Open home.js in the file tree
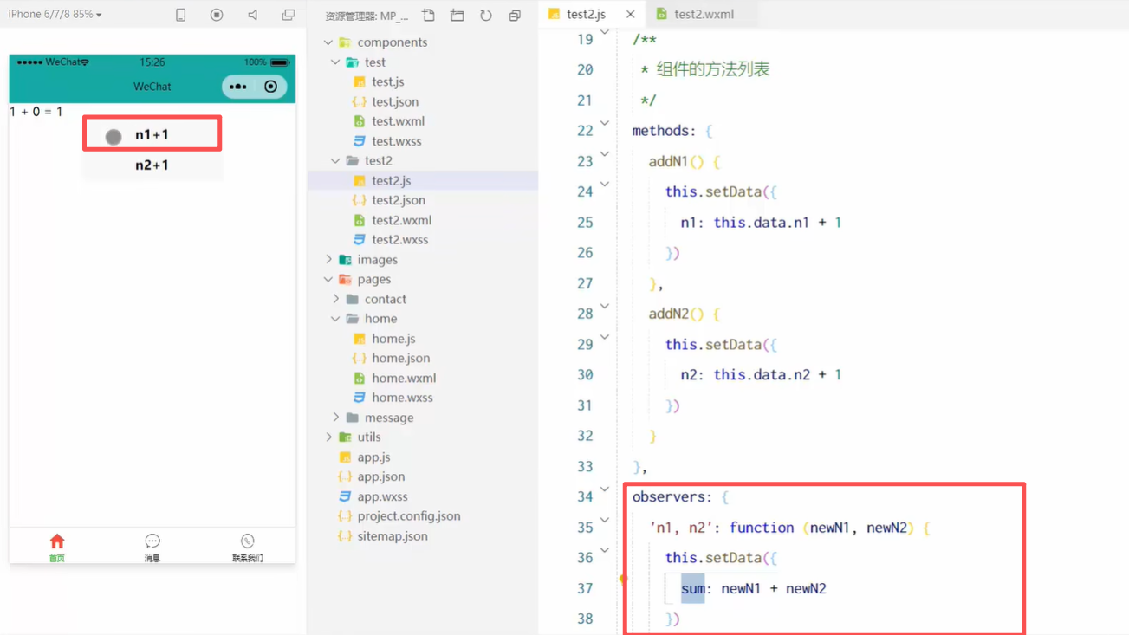 393,339
